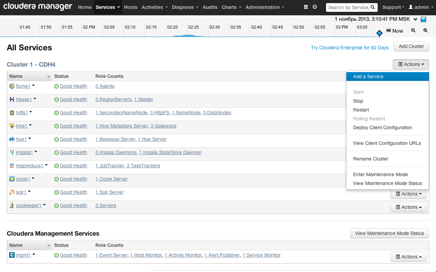Screen dimensions: 436x272
Task: Click the blue diamond timeline marker
Action: pyautogui.click(x=379, y=33)
